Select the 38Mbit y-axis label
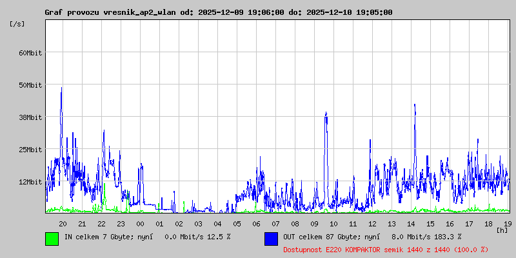The height and width of the screenshot is (258, 516). [x=30, y=117]
